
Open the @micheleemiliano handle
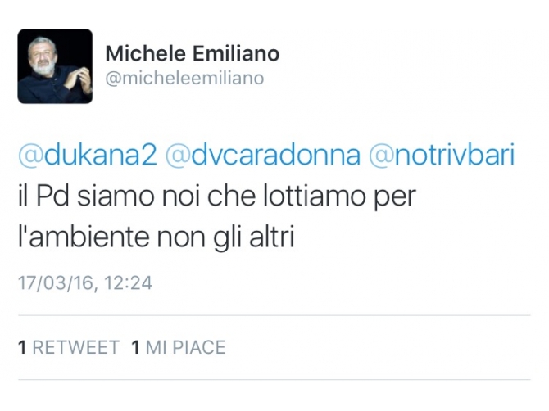(184, 79)
